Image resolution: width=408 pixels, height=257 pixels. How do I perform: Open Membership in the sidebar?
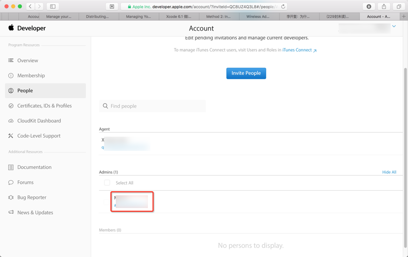(31, 75)
